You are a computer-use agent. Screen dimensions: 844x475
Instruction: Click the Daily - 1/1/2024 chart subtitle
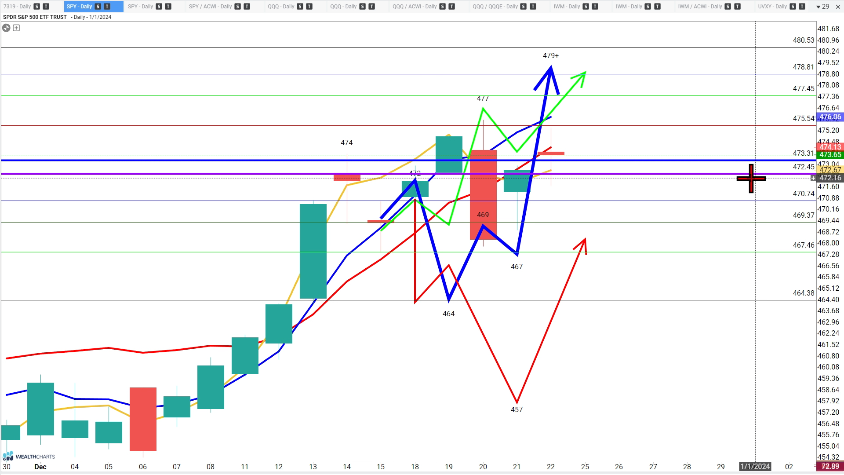coord(92,17)
